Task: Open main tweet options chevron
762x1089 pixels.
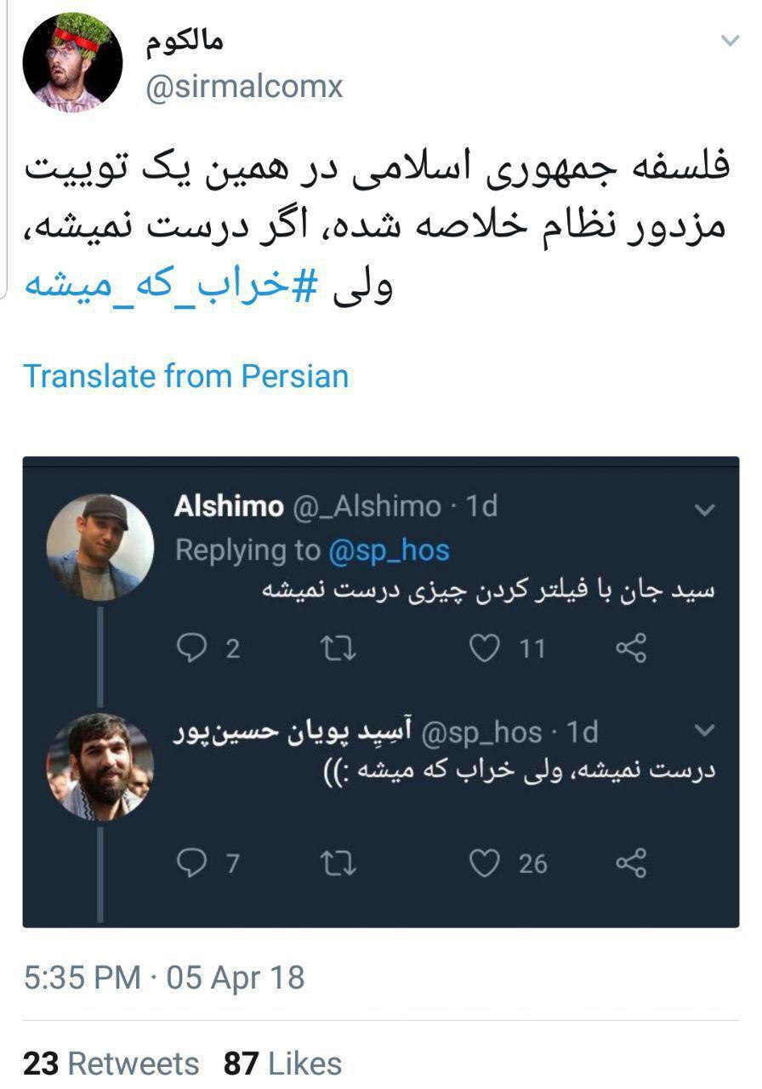Action: click(x=730, y=41)
